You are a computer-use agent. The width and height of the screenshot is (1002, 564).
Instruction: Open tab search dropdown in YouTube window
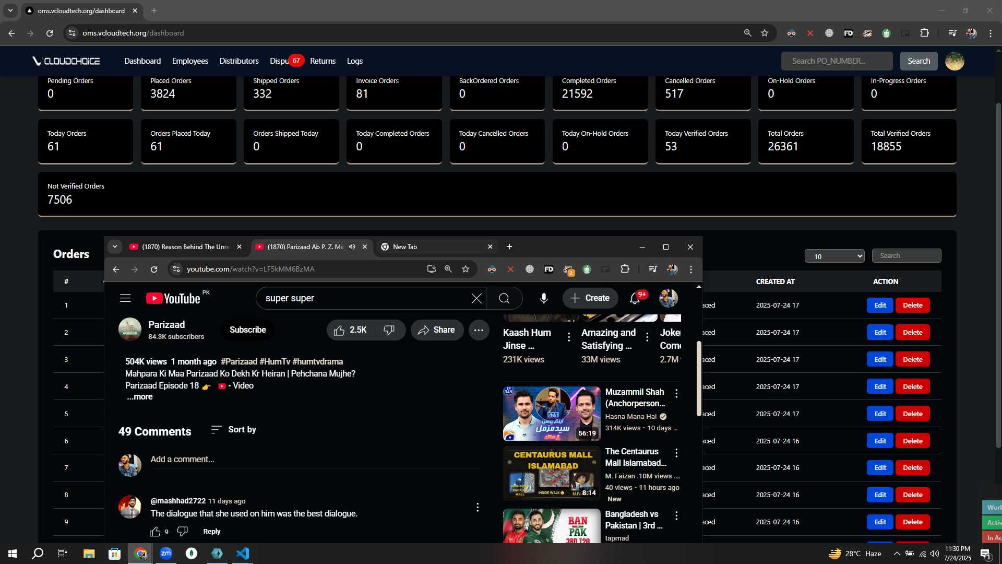115,247
